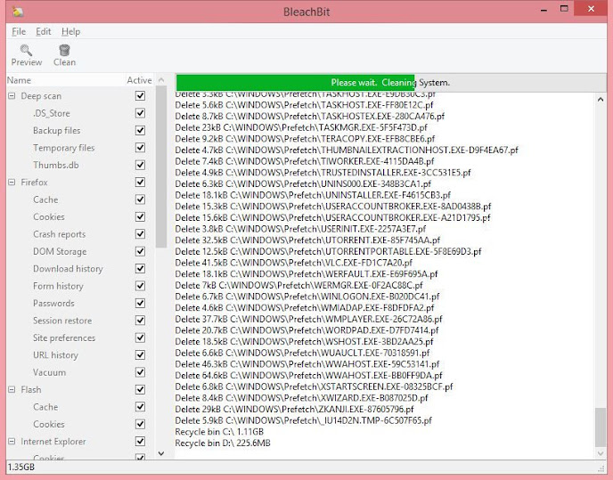
Task: Maximize the BleachBit window
Action: pyautogui.click(x=564, y=9)
